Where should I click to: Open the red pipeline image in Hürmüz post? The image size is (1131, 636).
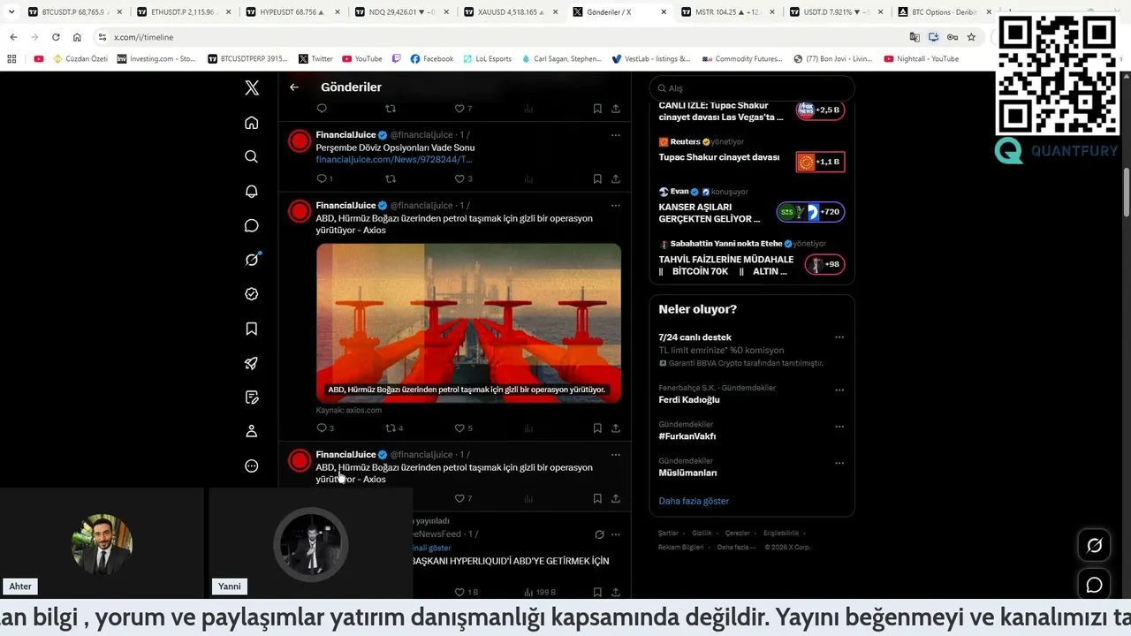pos(468,323)
